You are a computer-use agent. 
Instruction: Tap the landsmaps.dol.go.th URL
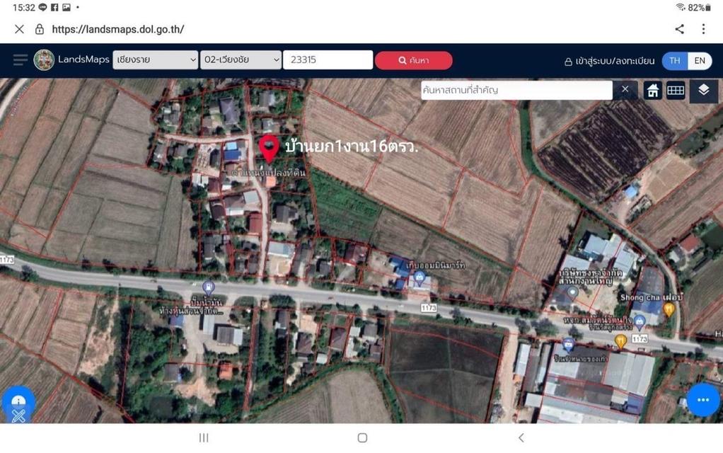point(118,30)
